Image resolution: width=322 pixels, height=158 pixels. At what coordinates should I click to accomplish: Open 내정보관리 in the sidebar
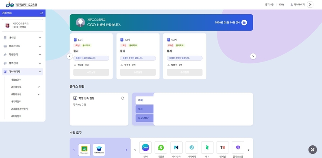click(16, 80)
